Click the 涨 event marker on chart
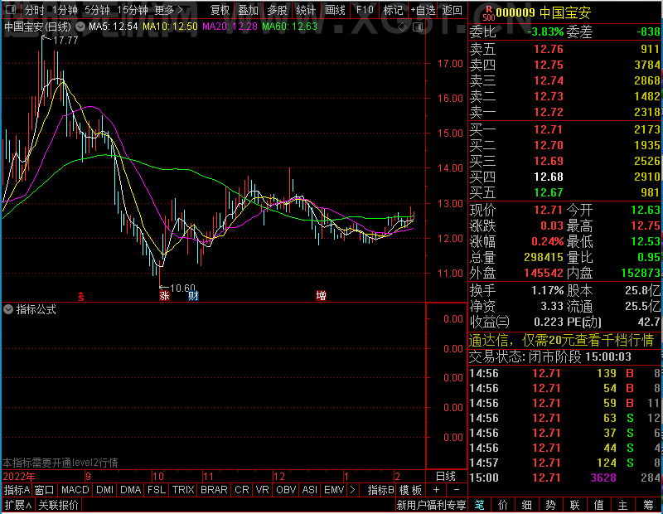 [164, 296]
